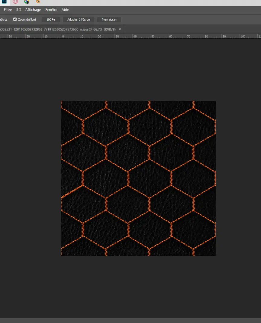This screenshot has width=261, height=323.
Task: Open the 3D menu
Action: click(18, 10)
